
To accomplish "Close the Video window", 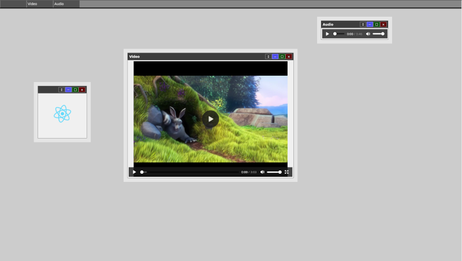I will [289, 57].
